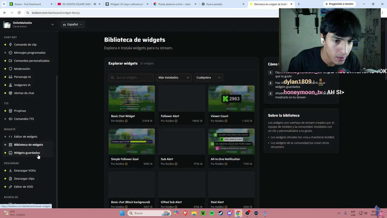Click the Pregúntale a Gemini button
This screenshot has height=218, width=387.
[x=339, y=4]
